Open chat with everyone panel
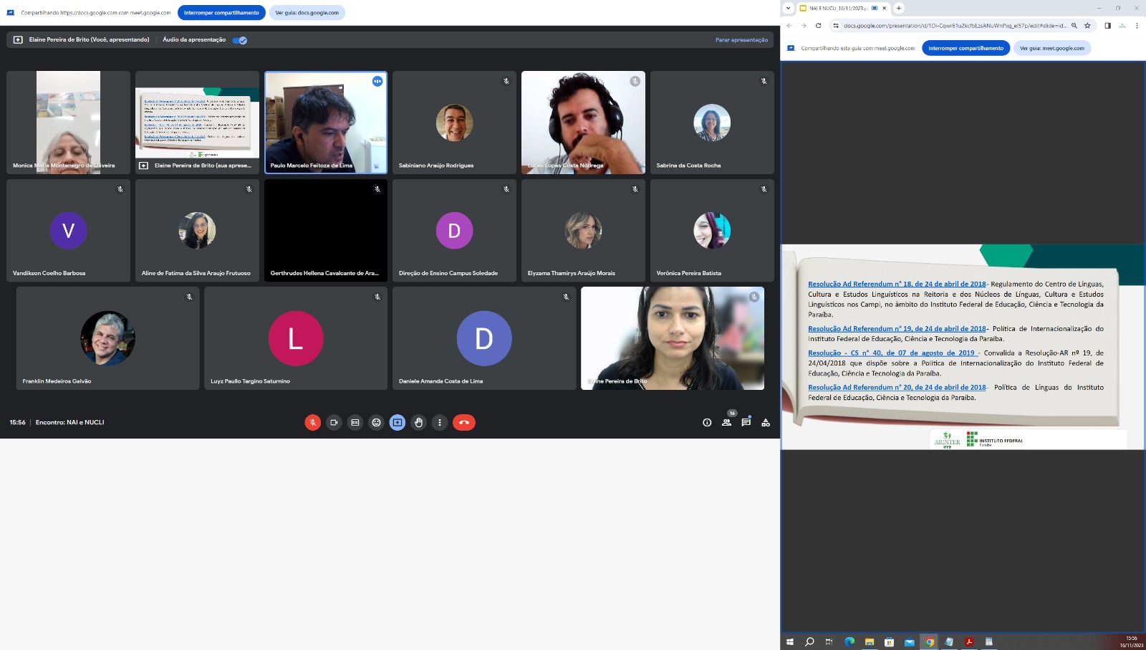Image resolution: width=1146 pixels, height=650 pixels. click(746, 423)
